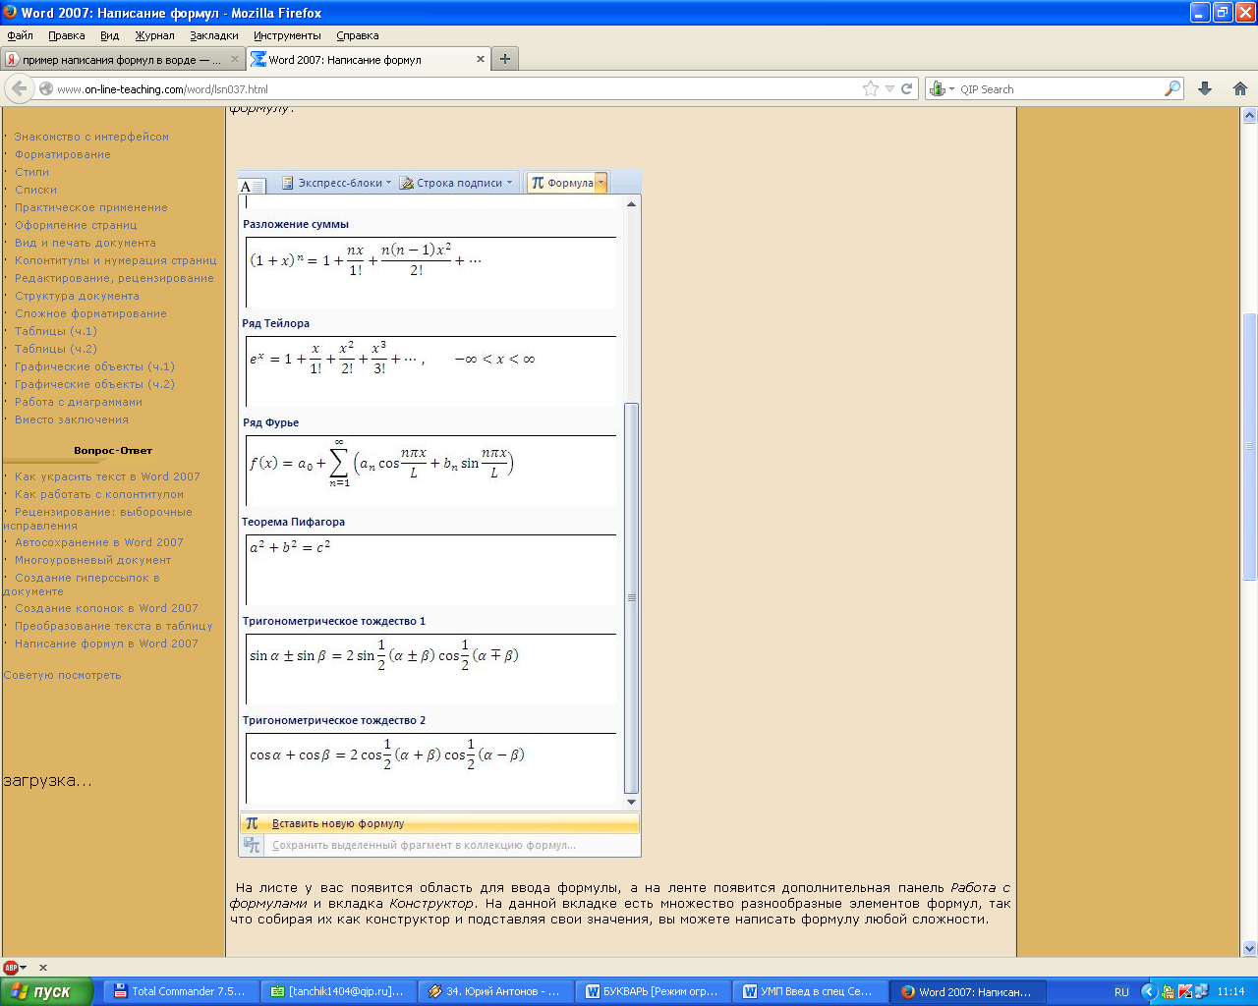Click the clock showing 11:14

[x=1230, y=992]
